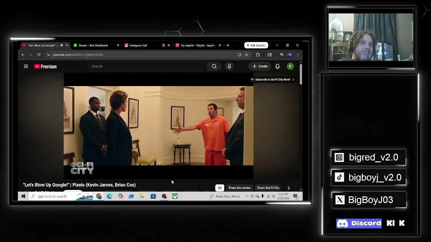Show hidden system tray icons
The image size is (431, 242).
(x=247, y=196)
